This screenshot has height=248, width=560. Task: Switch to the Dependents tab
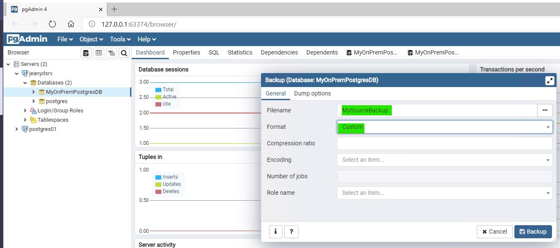click(322, 53)
